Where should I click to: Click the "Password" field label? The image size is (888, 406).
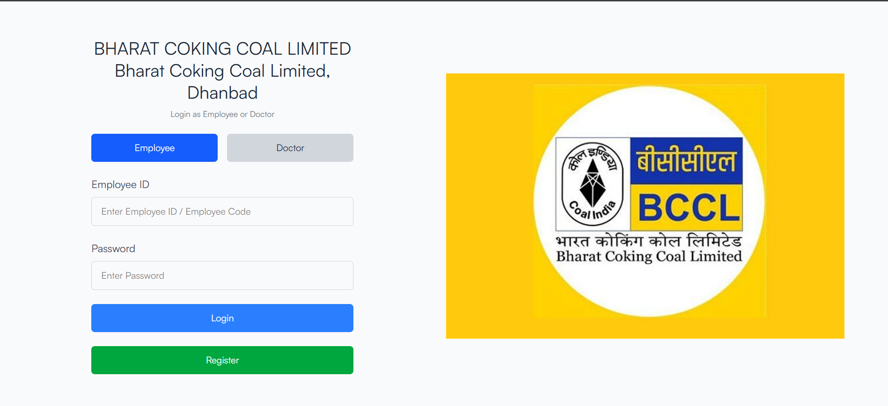(x=113, y=249)
